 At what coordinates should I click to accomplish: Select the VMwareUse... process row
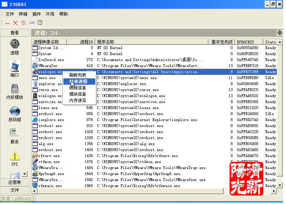(x=154, y=180)
